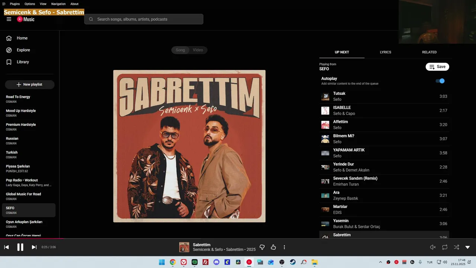Viewport: 476px width, 268px height.
Task: Skip to the previous track
Action: tap(6, 247)
